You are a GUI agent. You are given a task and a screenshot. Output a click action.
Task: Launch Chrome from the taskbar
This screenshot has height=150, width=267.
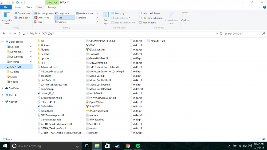128,146
